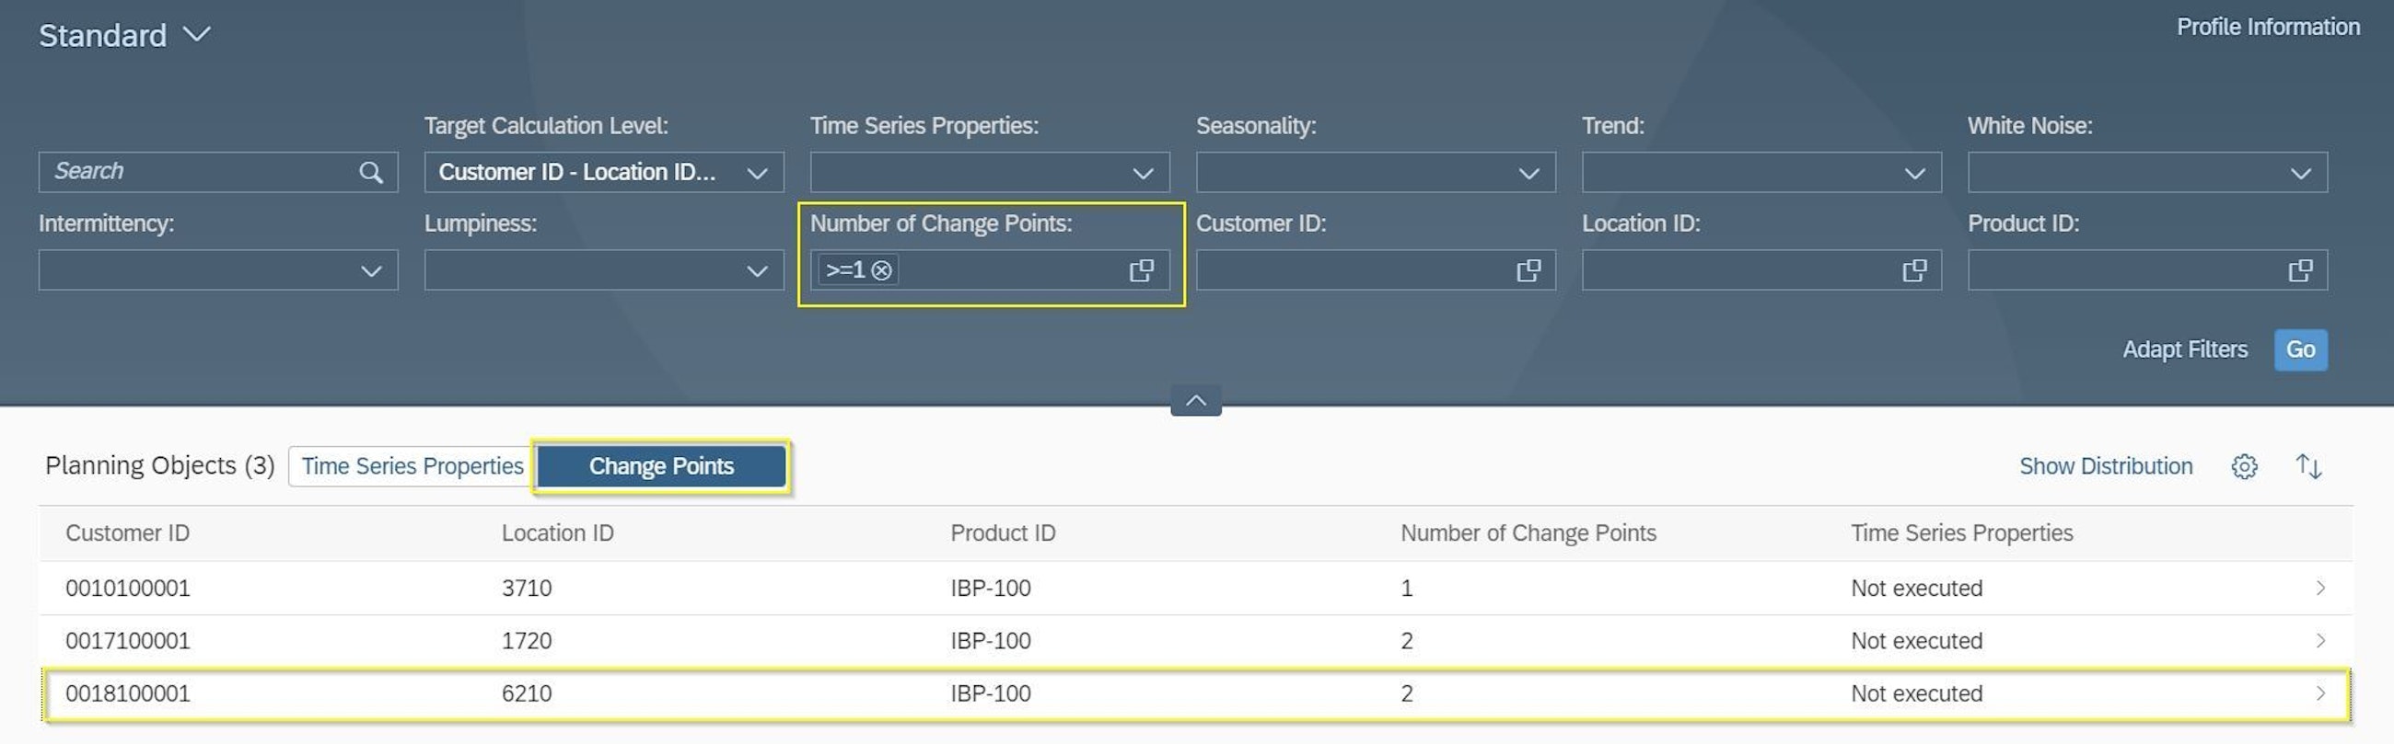Click the sort arrows icon

[2307, 466]
